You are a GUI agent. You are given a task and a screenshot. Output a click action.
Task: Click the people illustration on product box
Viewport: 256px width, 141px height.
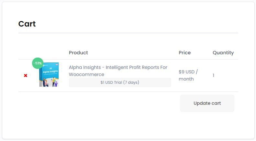49,82
